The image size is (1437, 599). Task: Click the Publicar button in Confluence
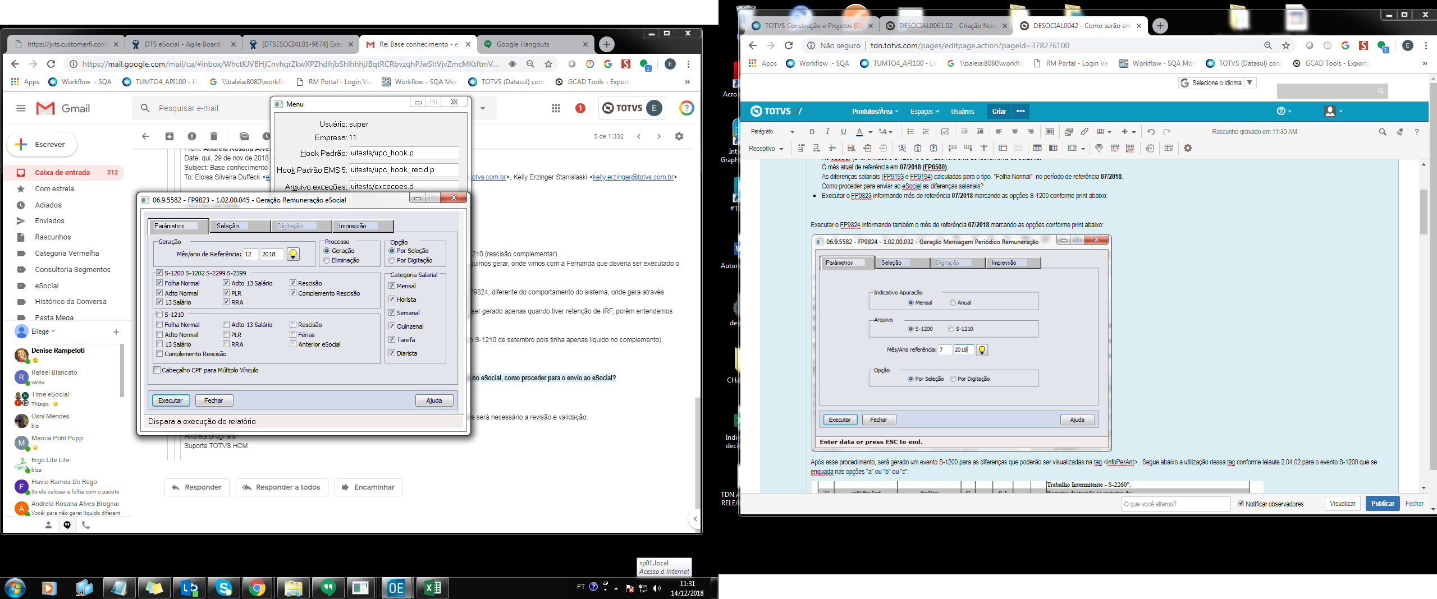1383,504
